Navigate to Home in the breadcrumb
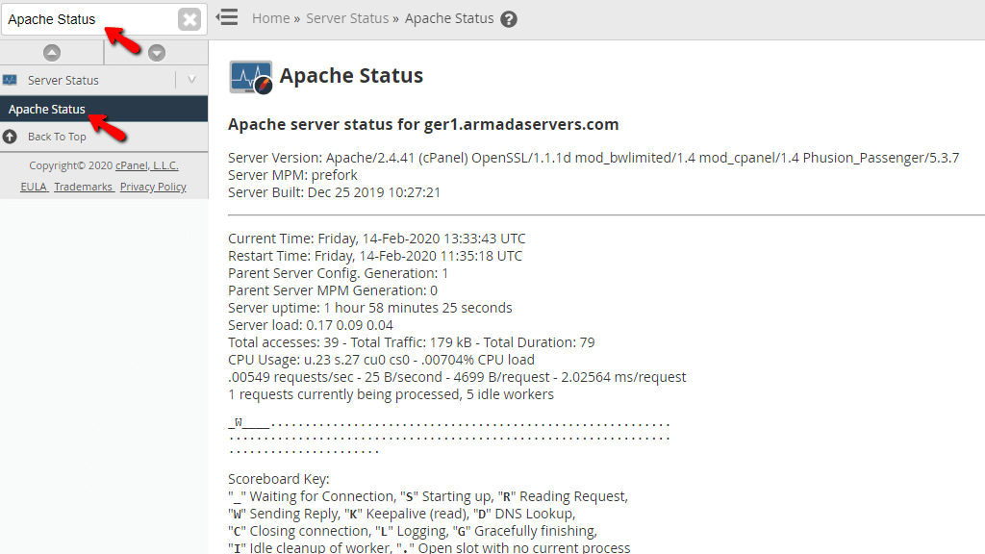 click(270, 17)
